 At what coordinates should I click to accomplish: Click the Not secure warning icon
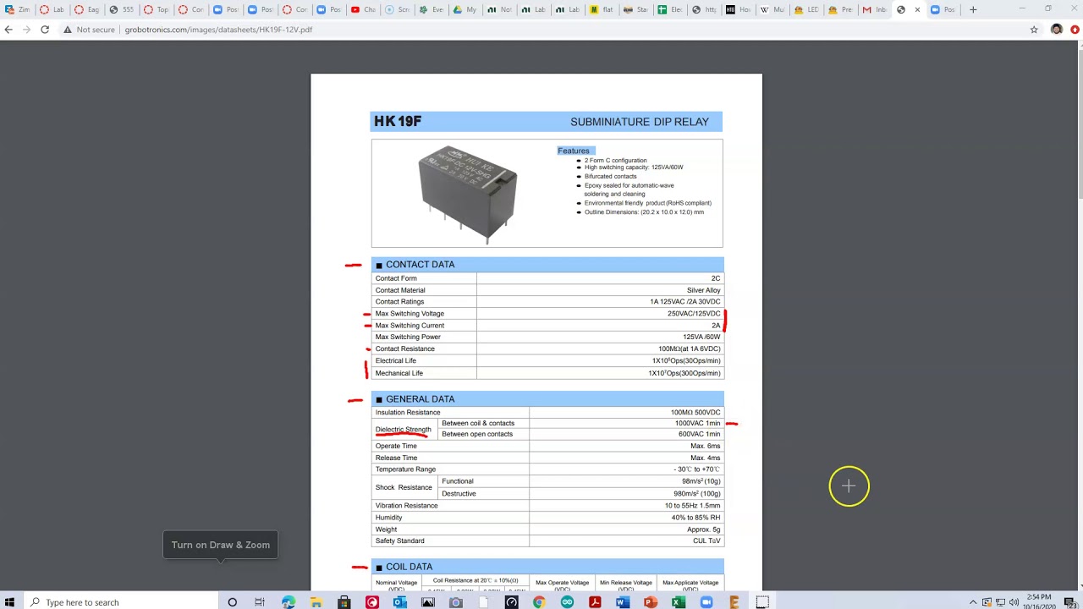68,30
